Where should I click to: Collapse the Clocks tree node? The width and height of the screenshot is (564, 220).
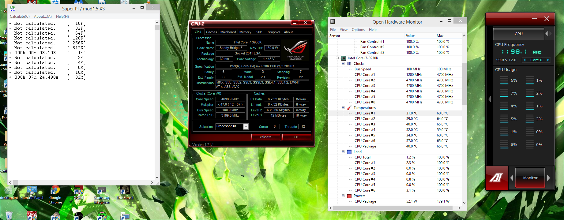[343, 64]
